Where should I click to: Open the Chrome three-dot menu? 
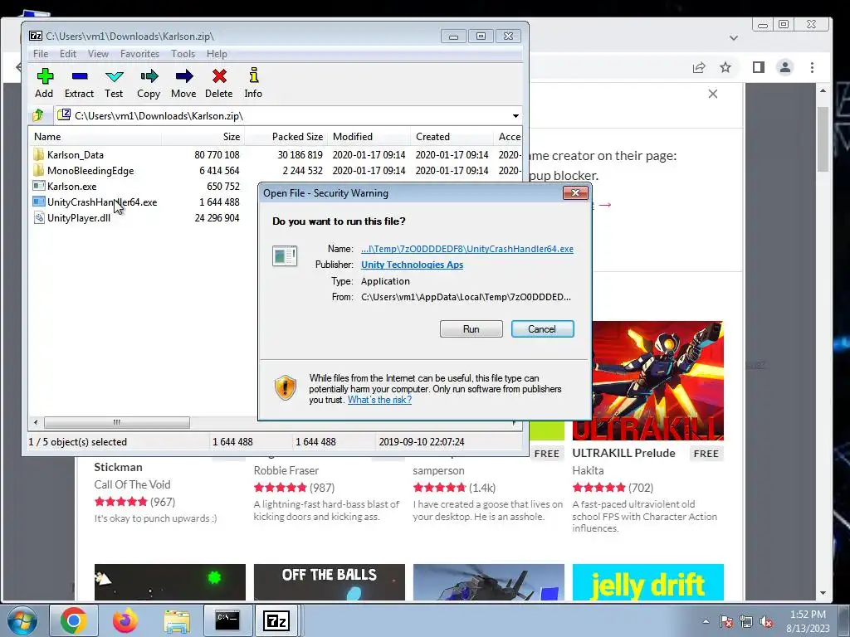812,67
